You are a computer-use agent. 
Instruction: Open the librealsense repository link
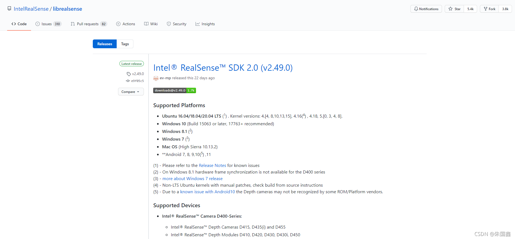click(x=68, y=9)
